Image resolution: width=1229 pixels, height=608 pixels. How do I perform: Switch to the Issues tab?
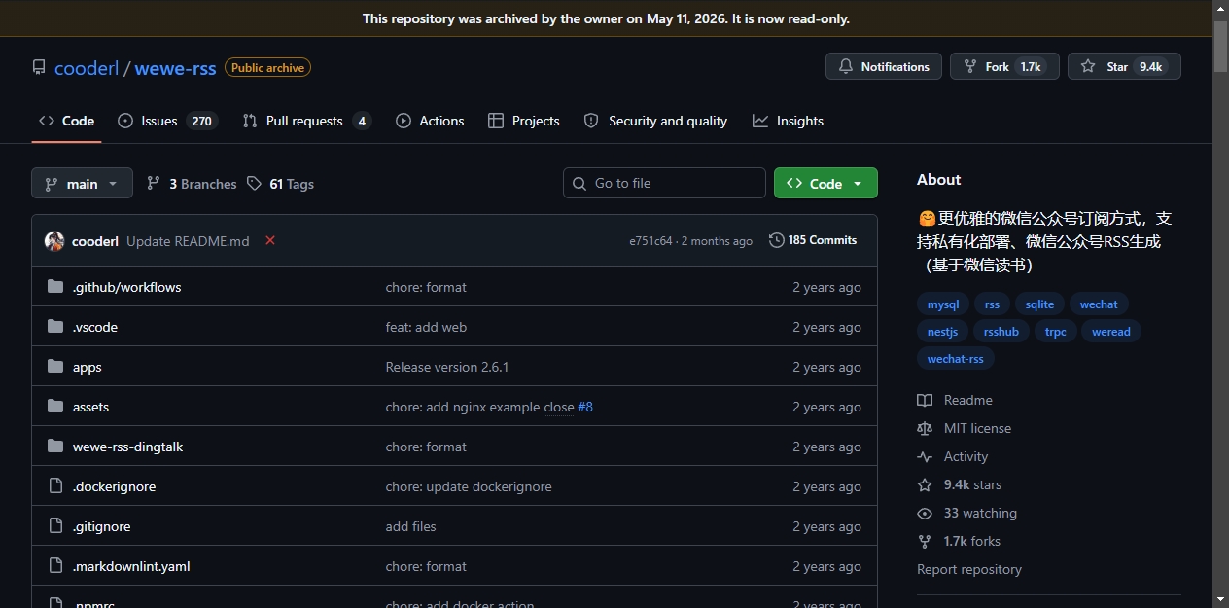click(166, 121)
